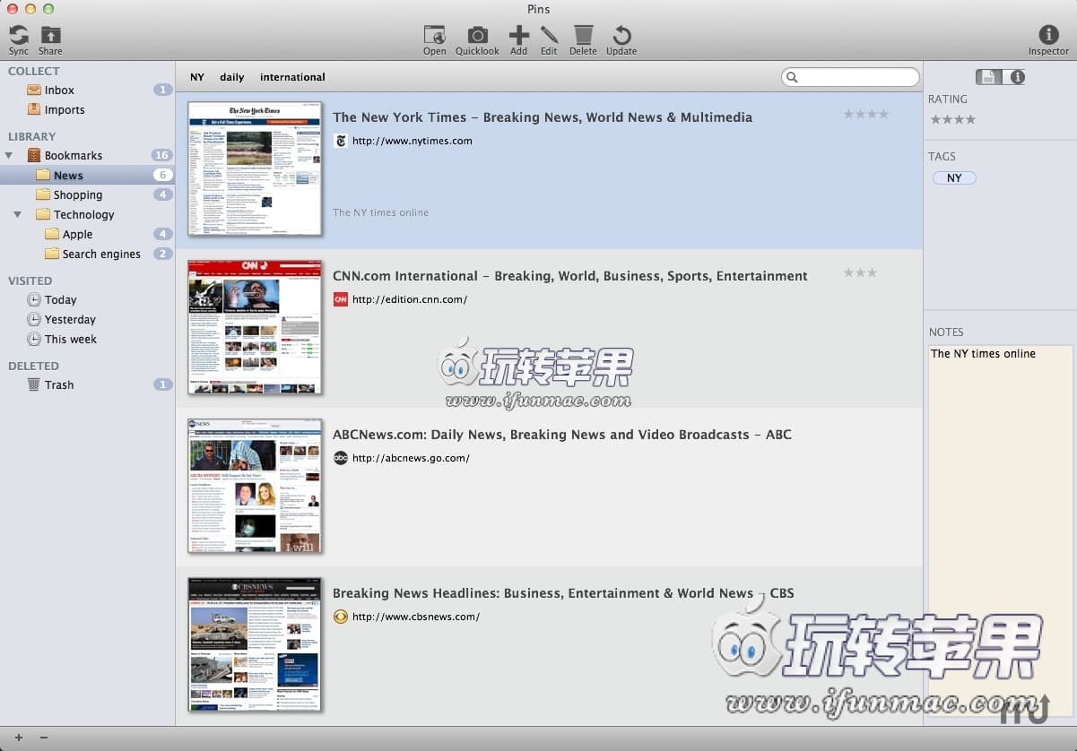
Task: Click the Inbox envelope icon
Action: (x=34, y=90)
